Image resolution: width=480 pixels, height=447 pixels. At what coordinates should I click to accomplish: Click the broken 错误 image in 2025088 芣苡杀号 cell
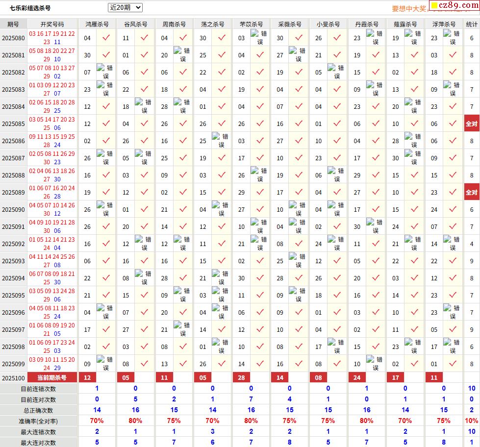[x=259, y=174]
